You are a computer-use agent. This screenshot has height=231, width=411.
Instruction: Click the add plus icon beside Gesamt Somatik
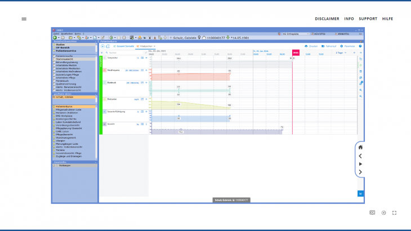(102, 46)
